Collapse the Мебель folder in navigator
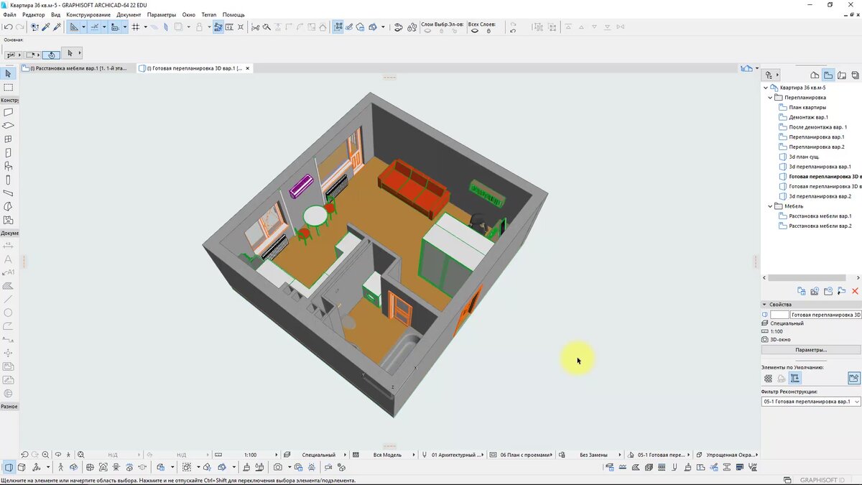 click(x=769, y=206)
